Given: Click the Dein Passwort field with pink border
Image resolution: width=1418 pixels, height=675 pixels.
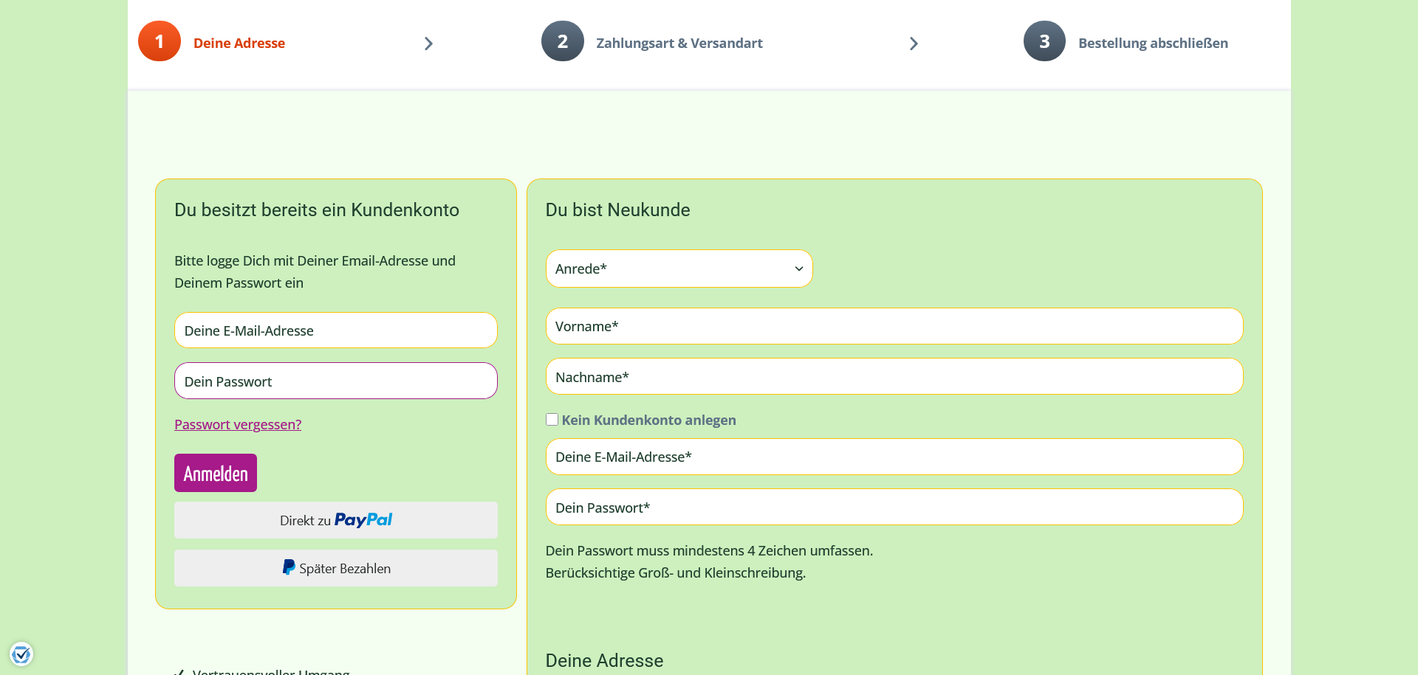Looking at the screenshot, I should 335,381.
